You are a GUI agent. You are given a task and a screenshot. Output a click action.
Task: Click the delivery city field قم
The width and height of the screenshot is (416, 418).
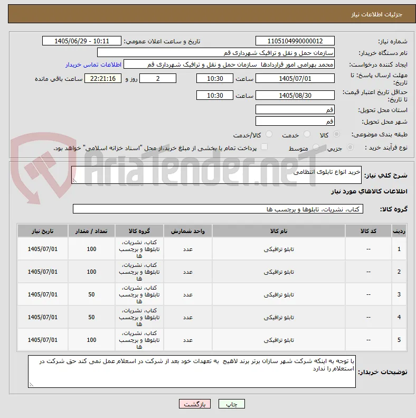295,122
